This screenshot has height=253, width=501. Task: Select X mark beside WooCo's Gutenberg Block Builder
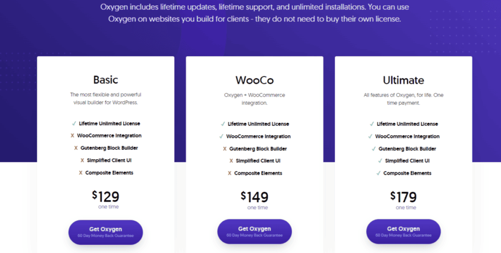point(225,149)
